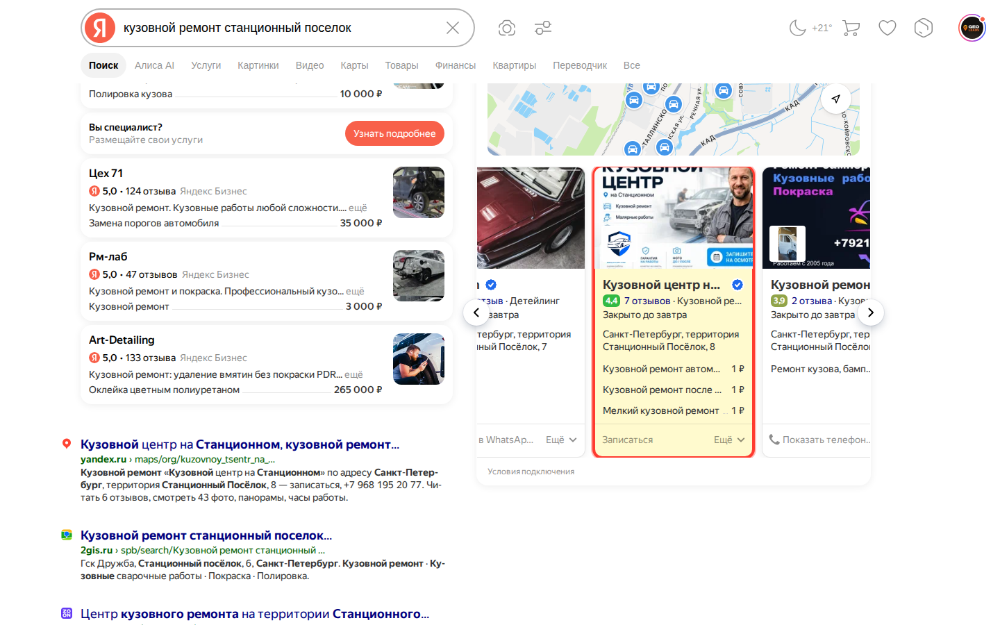This screenshot has height=625, width=1000.
Task: Switch to the Видео tab
Action: pos(310,65)
